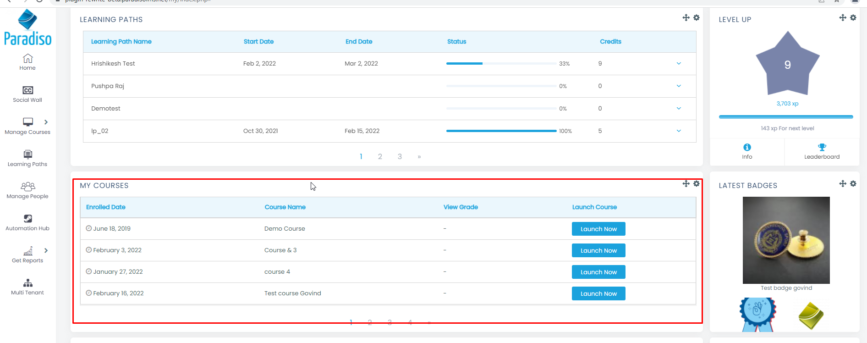867x343 pixels.
Task: Click the Test badge govind image
Action: 786,240
